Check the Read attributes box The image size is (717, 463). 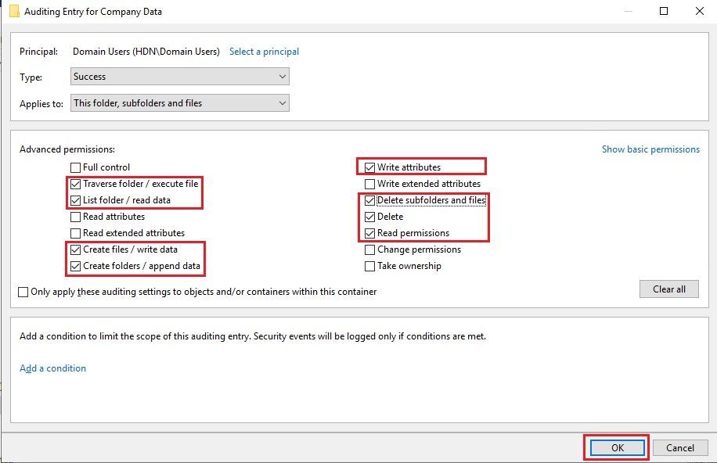point(75,217)
